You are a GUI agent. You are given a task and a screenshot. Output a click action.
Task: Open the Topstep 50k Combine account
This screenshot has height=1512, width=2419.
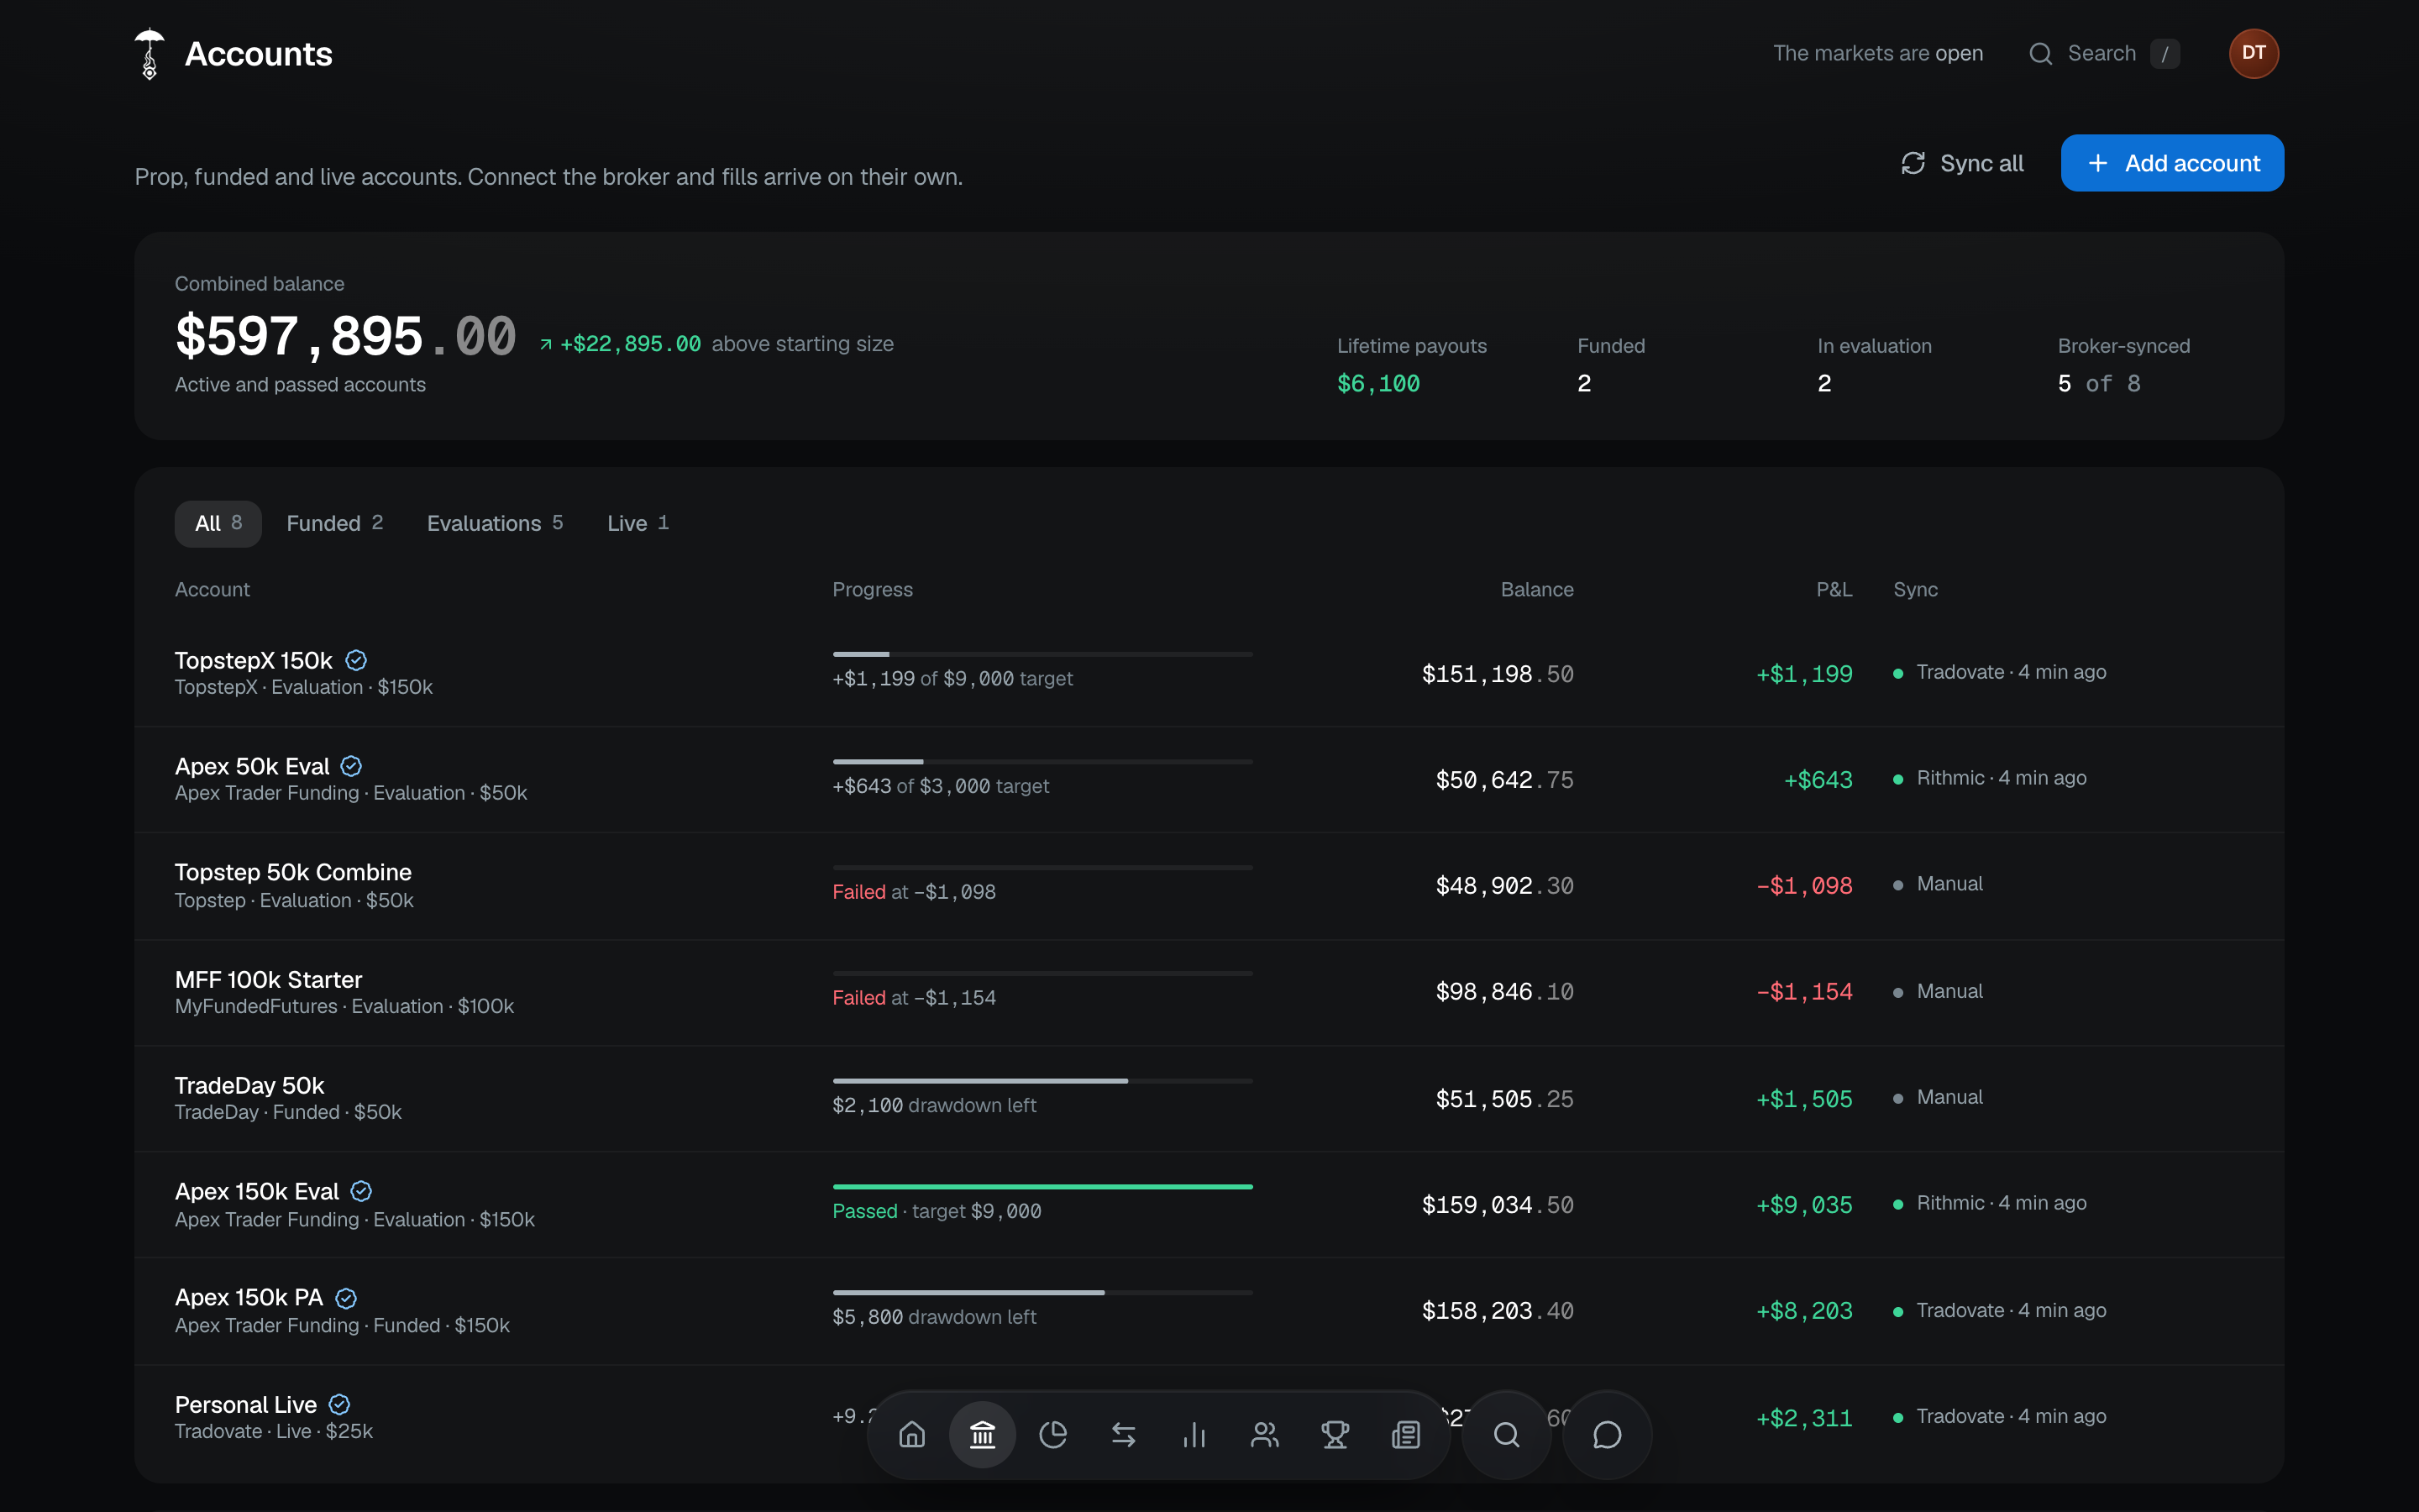[1209, 886]
